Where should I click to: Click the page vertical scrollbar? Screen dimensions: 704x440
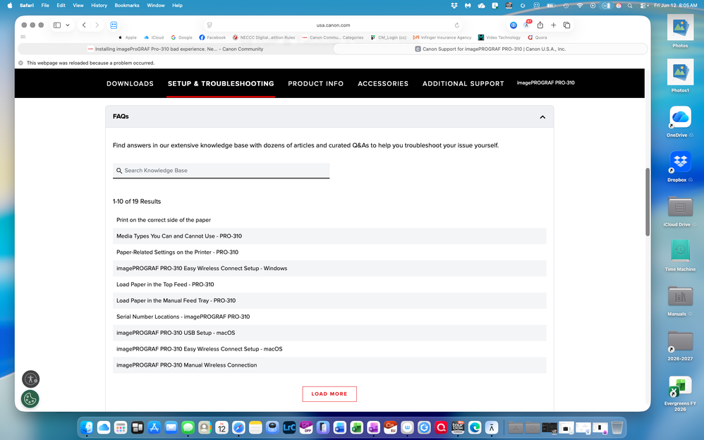(648, 202)
